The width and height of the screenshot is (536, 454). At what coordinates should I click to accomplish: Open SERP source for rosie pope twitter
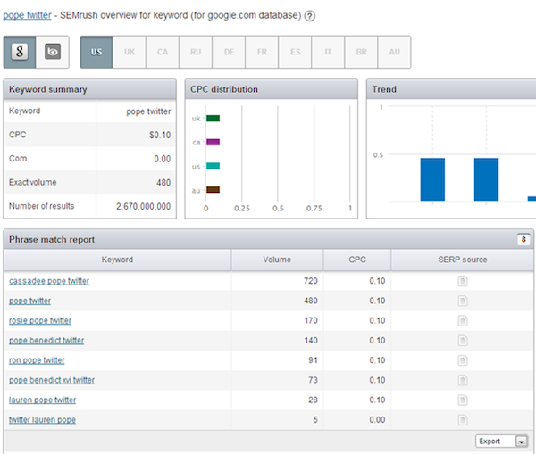(x=463, y=320)
